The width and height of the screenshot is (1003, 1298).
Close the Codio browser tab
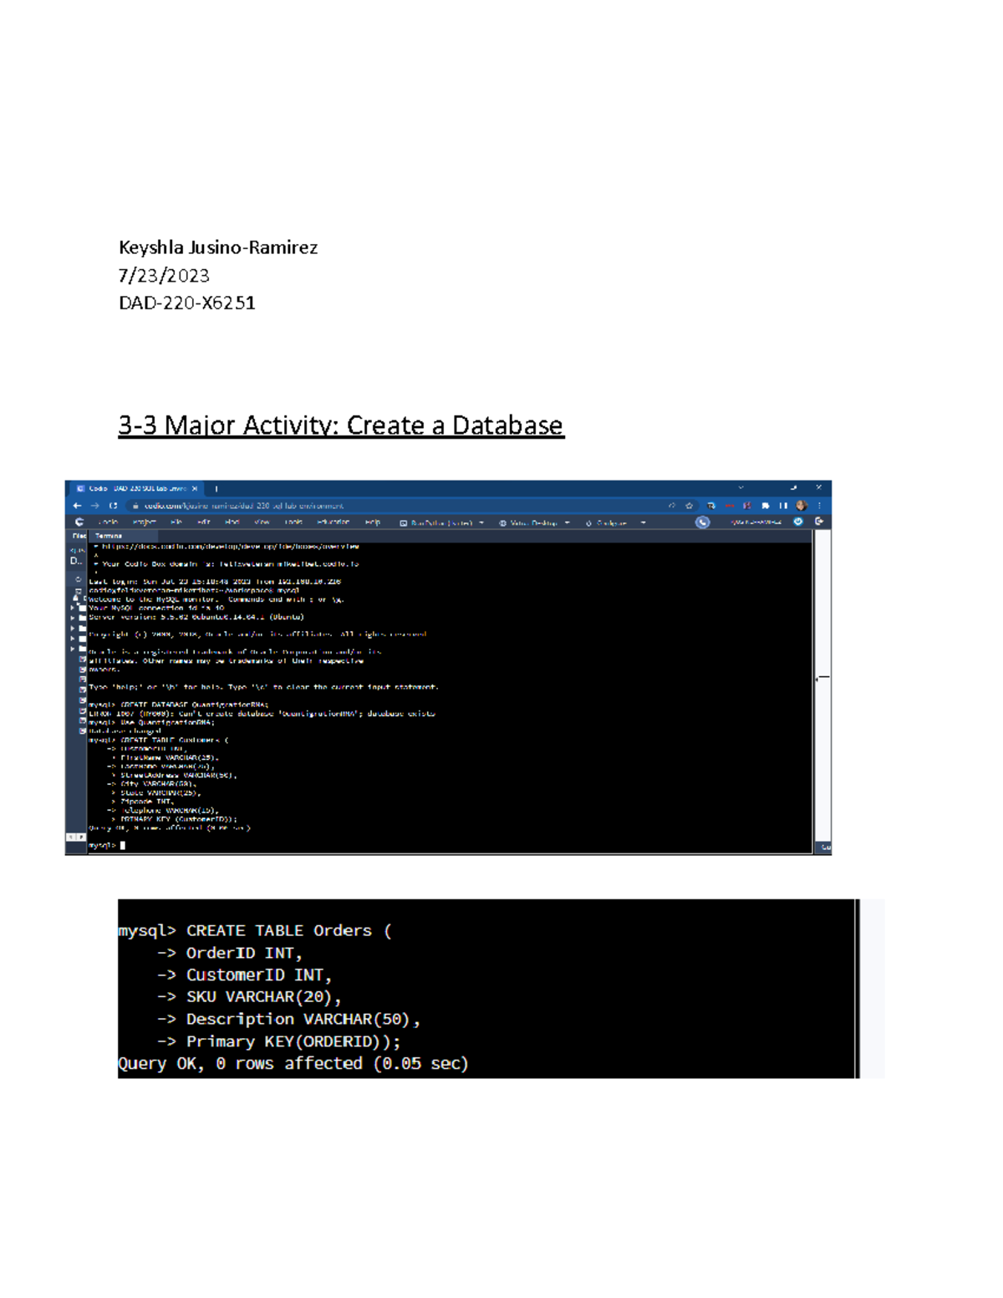click(x=195, y=489)
